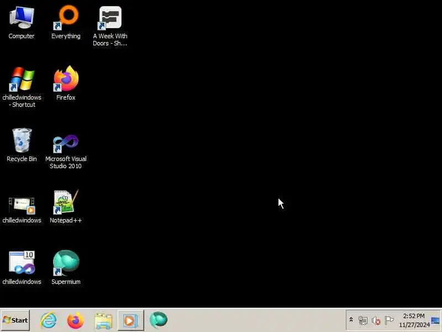
Task: Select the Notepad++ desktop shortcut
Action: [66, 207]
